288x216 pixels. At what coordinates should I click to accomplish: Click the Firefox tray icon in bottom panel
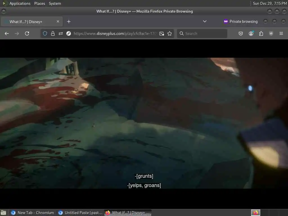(255, 213)
